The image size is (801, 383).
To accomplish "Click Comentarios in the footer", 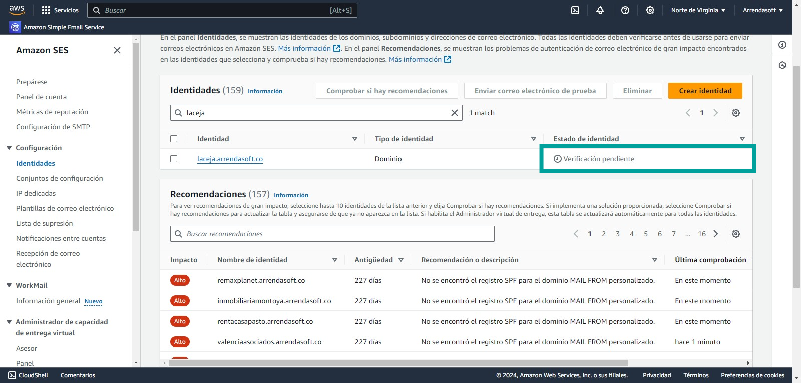I will click(x=78, y=375).
